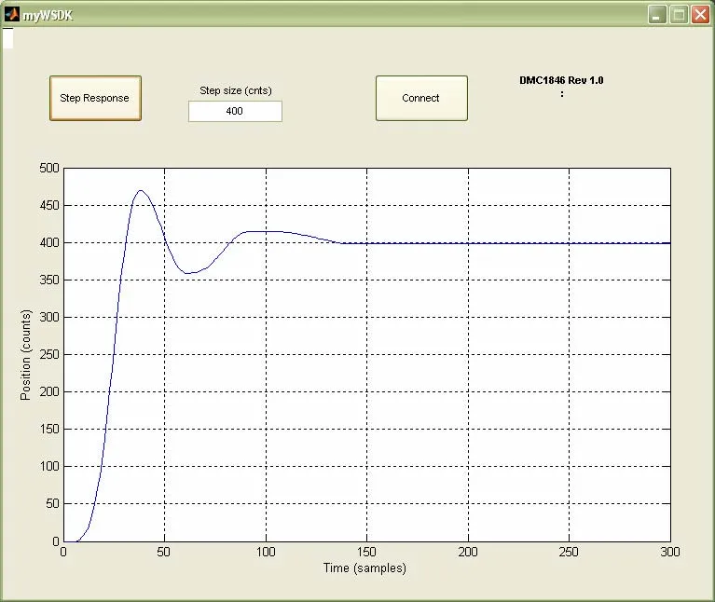
Task: Minimize the myWSDK window
Action: click(657, 15)
